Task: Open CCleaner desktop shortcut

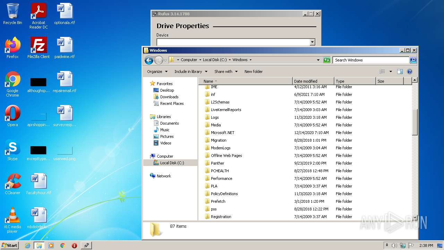Action: tap(12, 184)
